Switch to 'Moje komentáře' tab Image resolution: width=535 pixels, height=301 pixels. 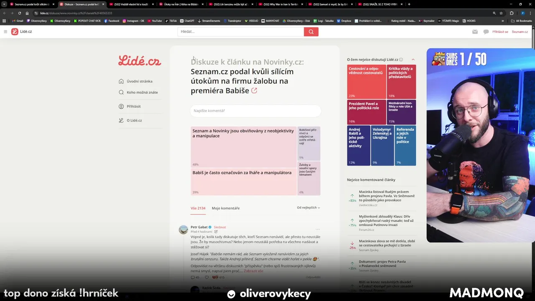tap(226, 208)
